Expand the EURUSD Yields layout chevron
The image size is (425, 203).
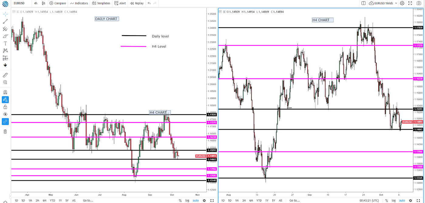tap(396, 3)
